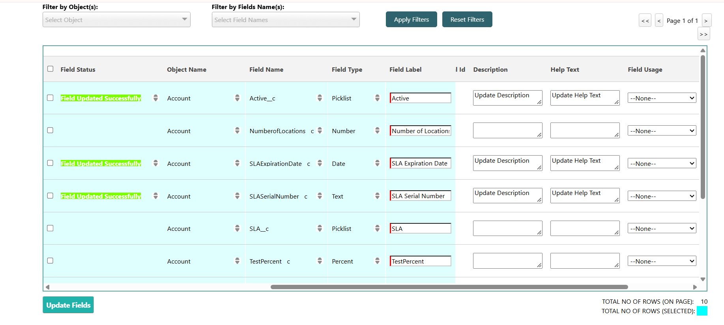The height and width of the screenshot is (325, 724).
Task: Click the vertical scrollbar thumb of table
Action: pos(703,127)
